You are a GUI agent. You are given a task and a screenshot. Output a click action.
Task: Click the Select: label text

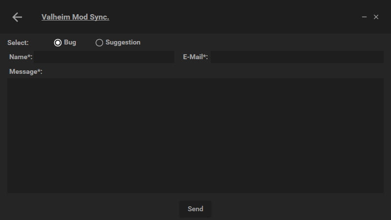point(18,43)
